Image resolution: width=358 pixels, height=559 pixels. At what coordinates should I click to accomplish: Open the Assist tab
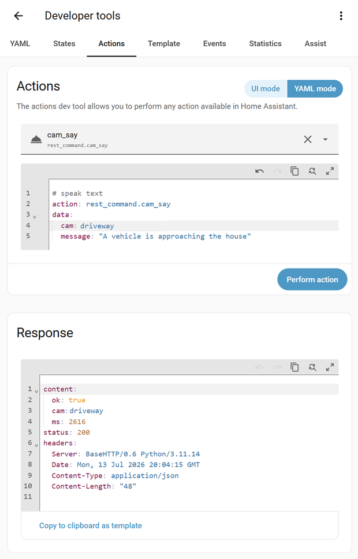coord(316,43)
